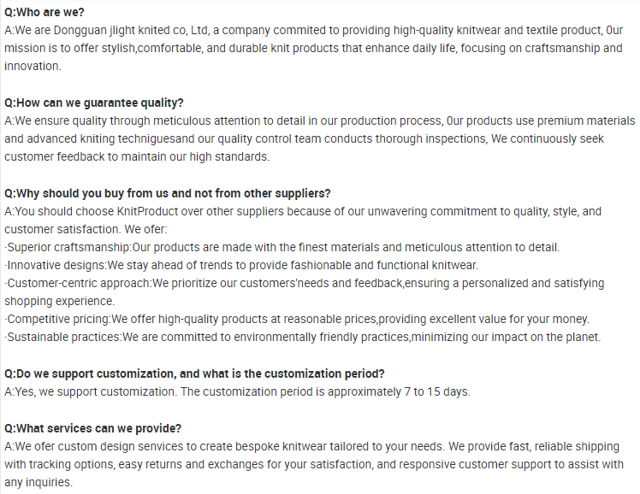
Task: Click the 'Customer-centric approach' bullet
Action: tap(78, 283)
